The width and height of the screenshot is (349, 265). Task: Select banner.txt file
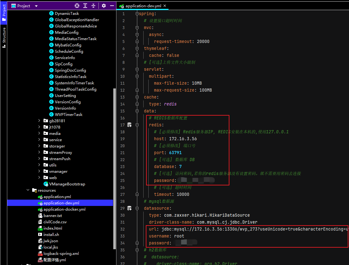(x=52, y=215)
